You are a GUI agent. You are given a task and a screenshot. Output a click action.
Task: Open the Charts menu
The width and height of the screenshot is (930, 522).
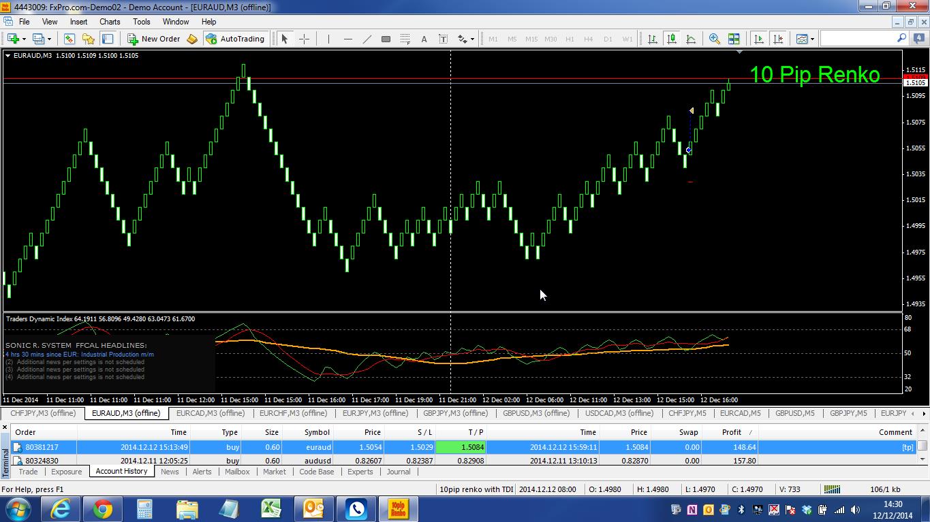(110, 22)
